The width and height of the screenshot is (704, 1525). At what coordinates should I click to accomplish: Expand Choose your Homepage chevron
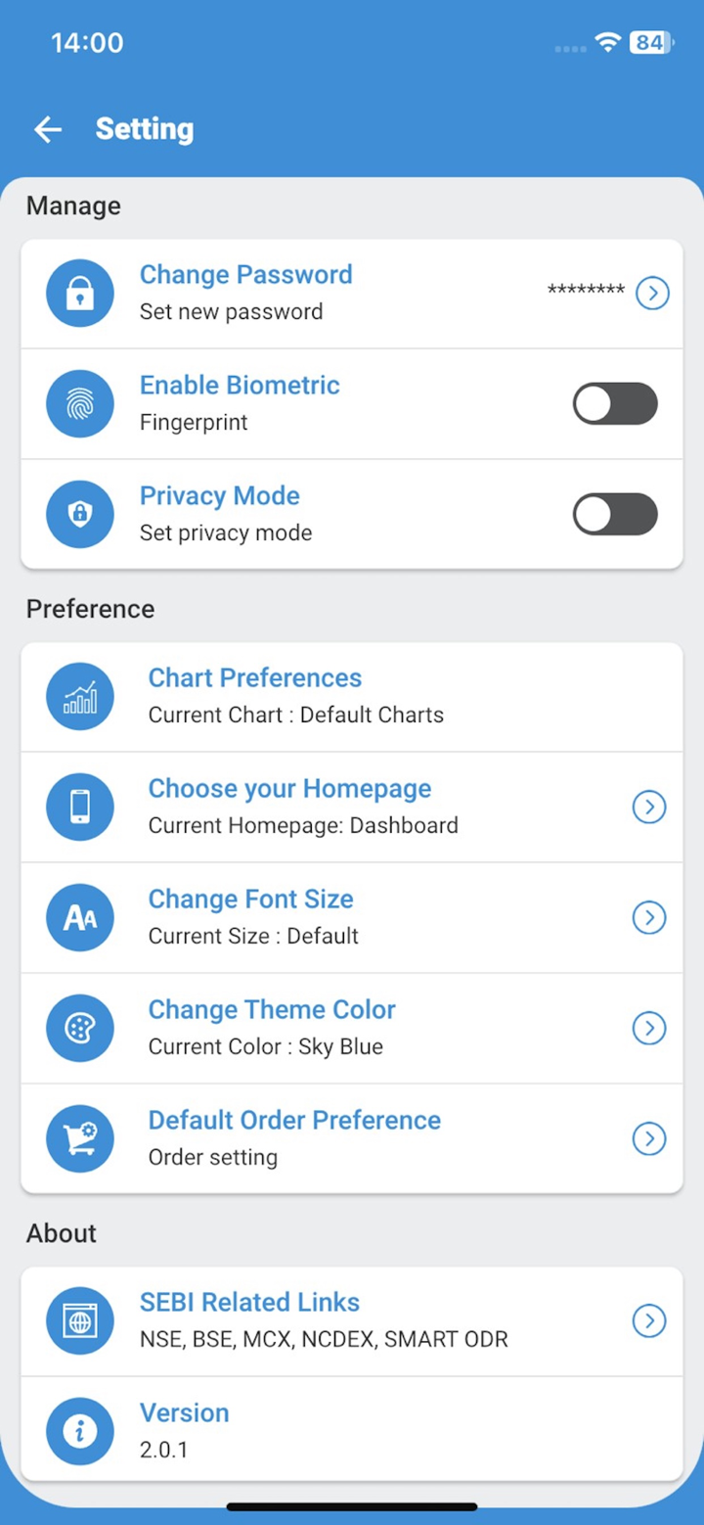pyautogui.click(x=649, y=807)
